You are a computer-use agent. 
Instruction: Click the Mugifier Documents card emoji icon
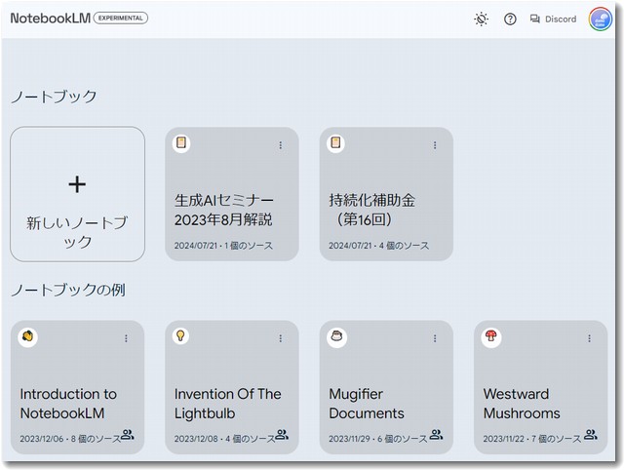click(336, 336)
